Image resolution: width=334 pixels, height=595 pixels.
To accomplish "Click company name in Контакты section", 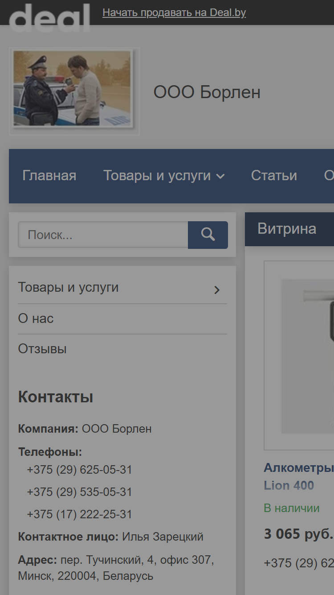I will point(117,429).
